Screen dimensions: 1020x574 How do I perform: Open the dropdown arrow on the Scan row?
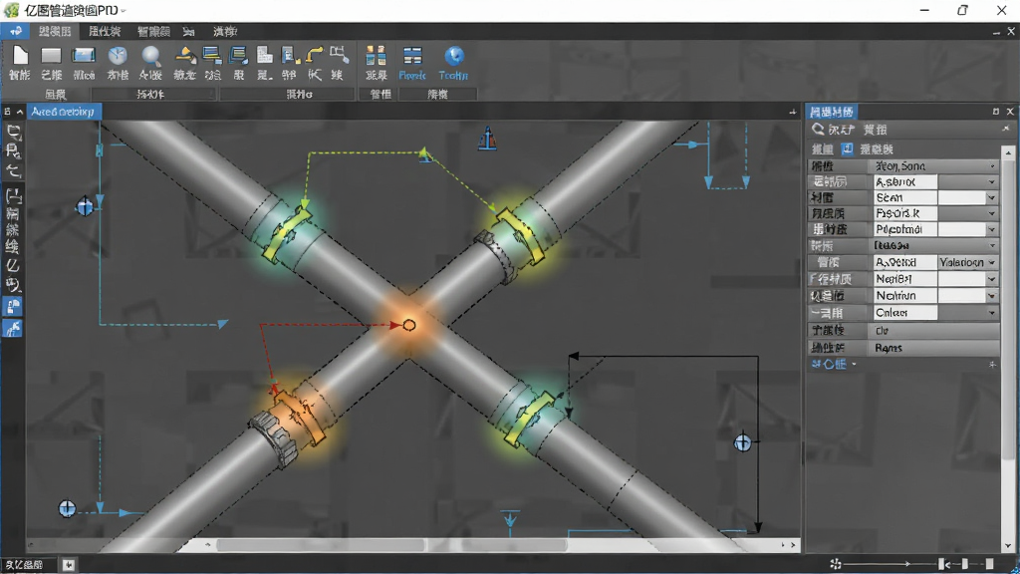[991, 198]
